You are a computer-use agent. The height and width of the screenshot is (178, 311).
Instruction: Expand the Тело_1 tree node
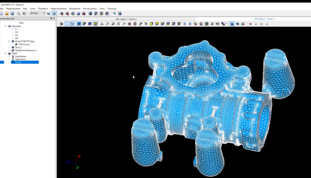coord(9,47)
